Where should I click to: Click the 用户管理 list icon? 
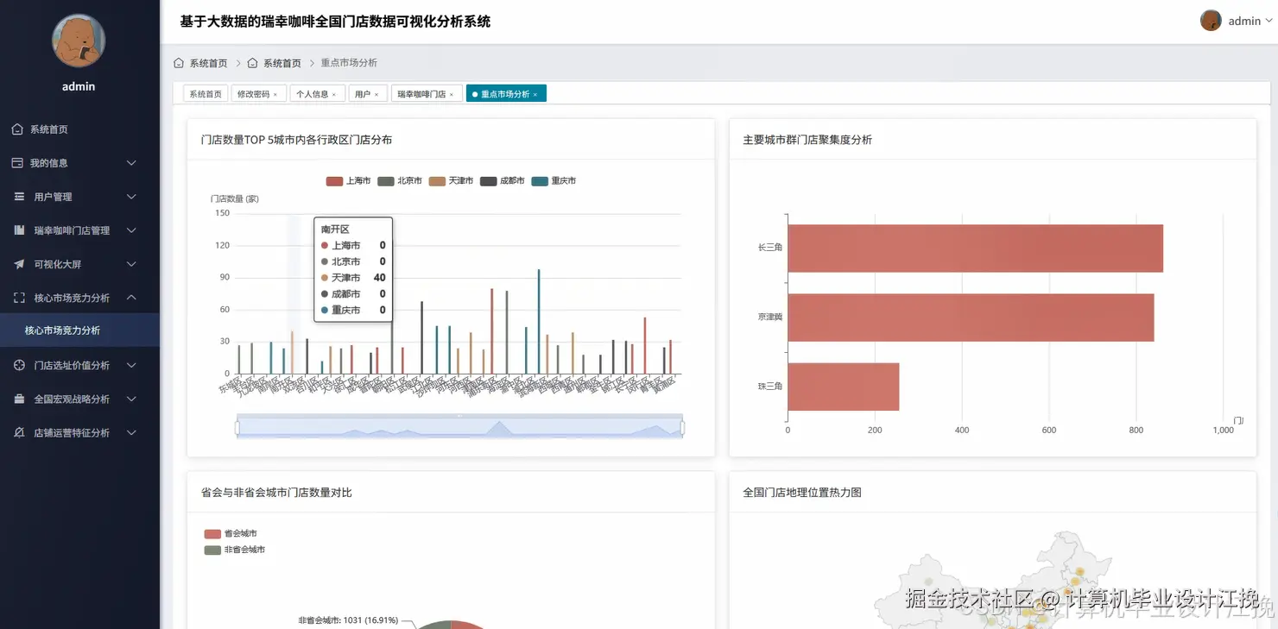coord(19,197)
